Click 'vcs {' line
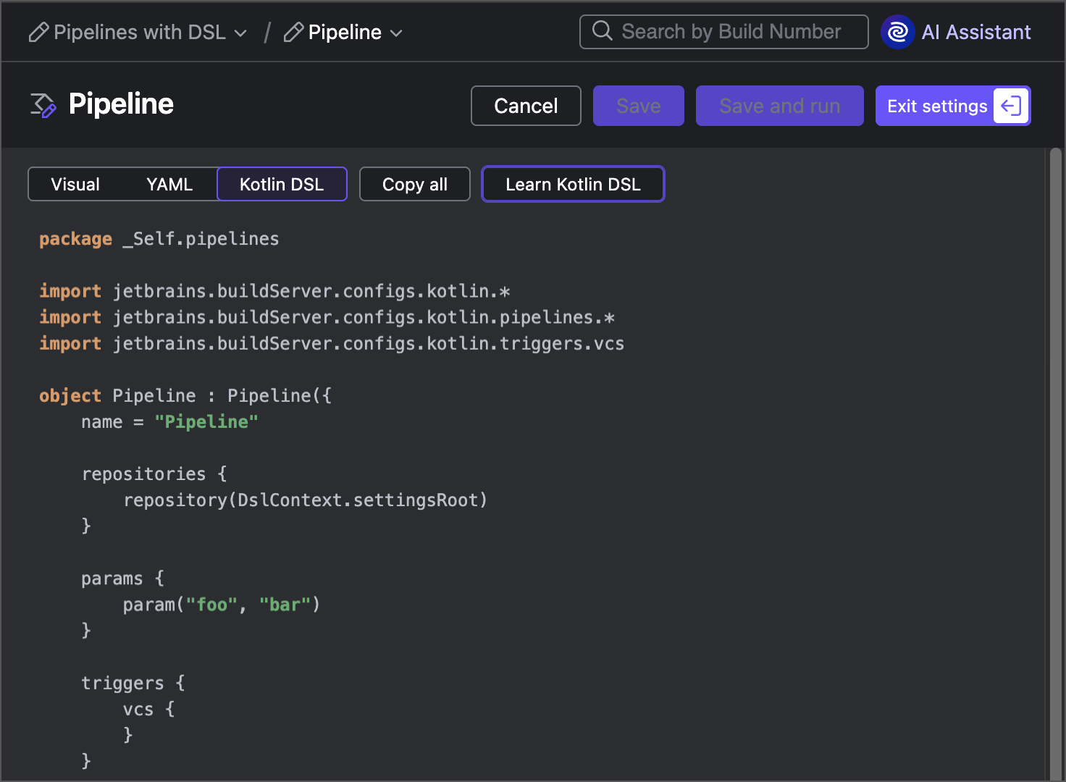This screenshot has height=782, width=1066. coord(149,709)
